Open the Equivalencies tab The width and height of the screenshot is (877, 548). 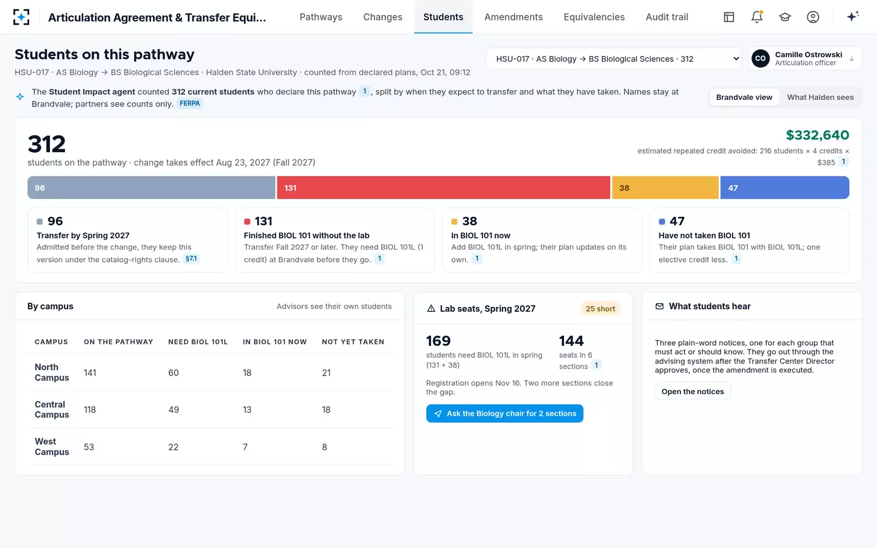coord(594,17)
